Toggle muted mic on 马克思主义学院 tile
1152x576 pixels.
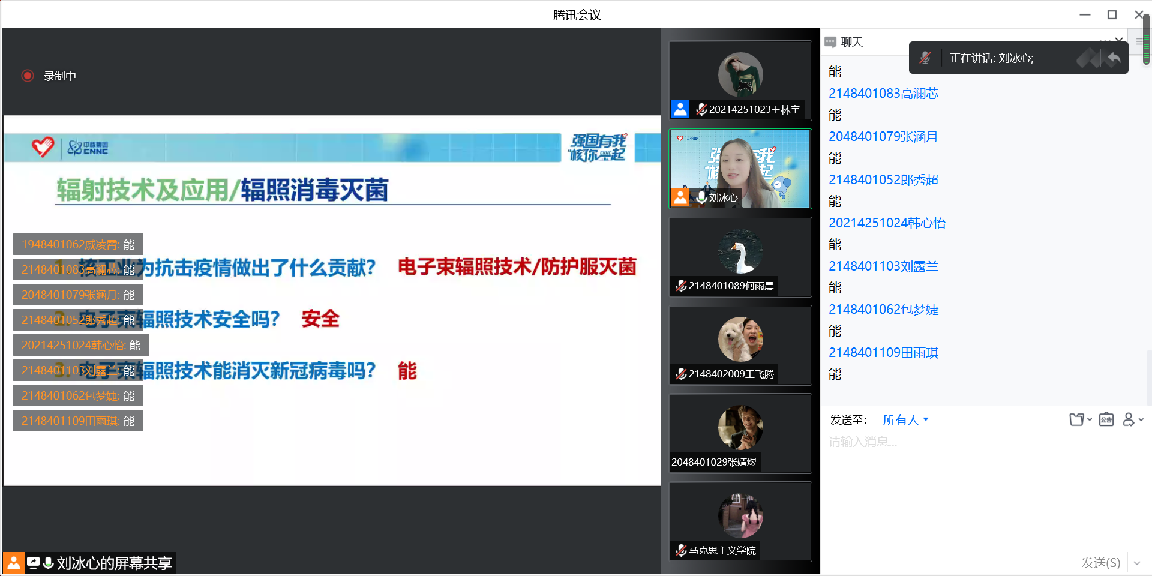(x=681, y=550)
